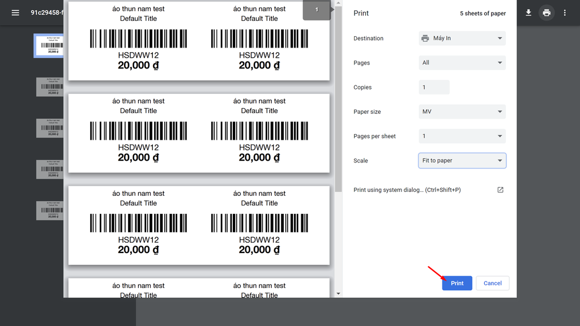
Task: Open the Destination dropdown showing Máy In
Action: (462, 38)
